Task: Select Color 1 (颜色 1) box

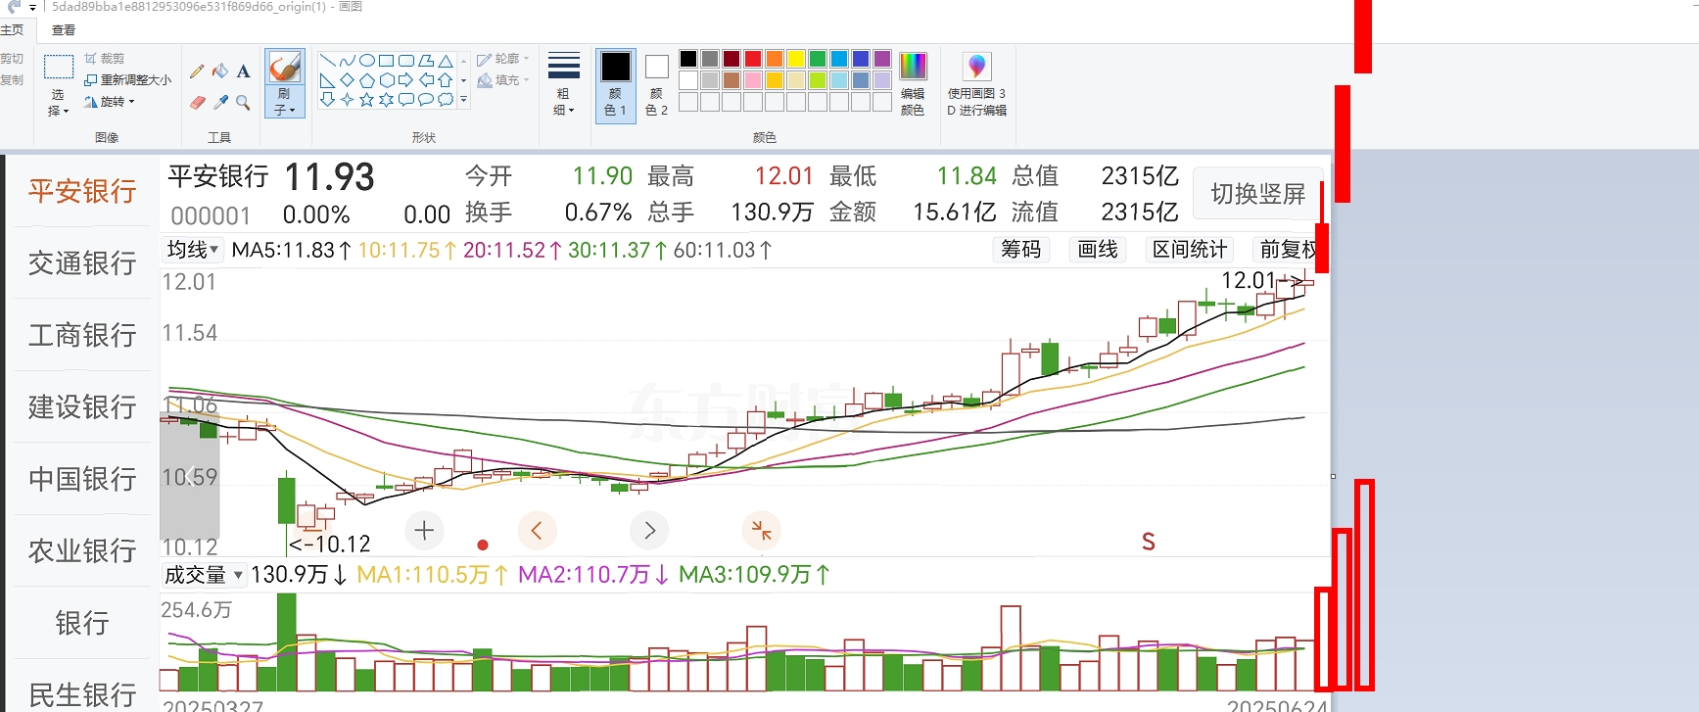Action: (x=616, y=84)
